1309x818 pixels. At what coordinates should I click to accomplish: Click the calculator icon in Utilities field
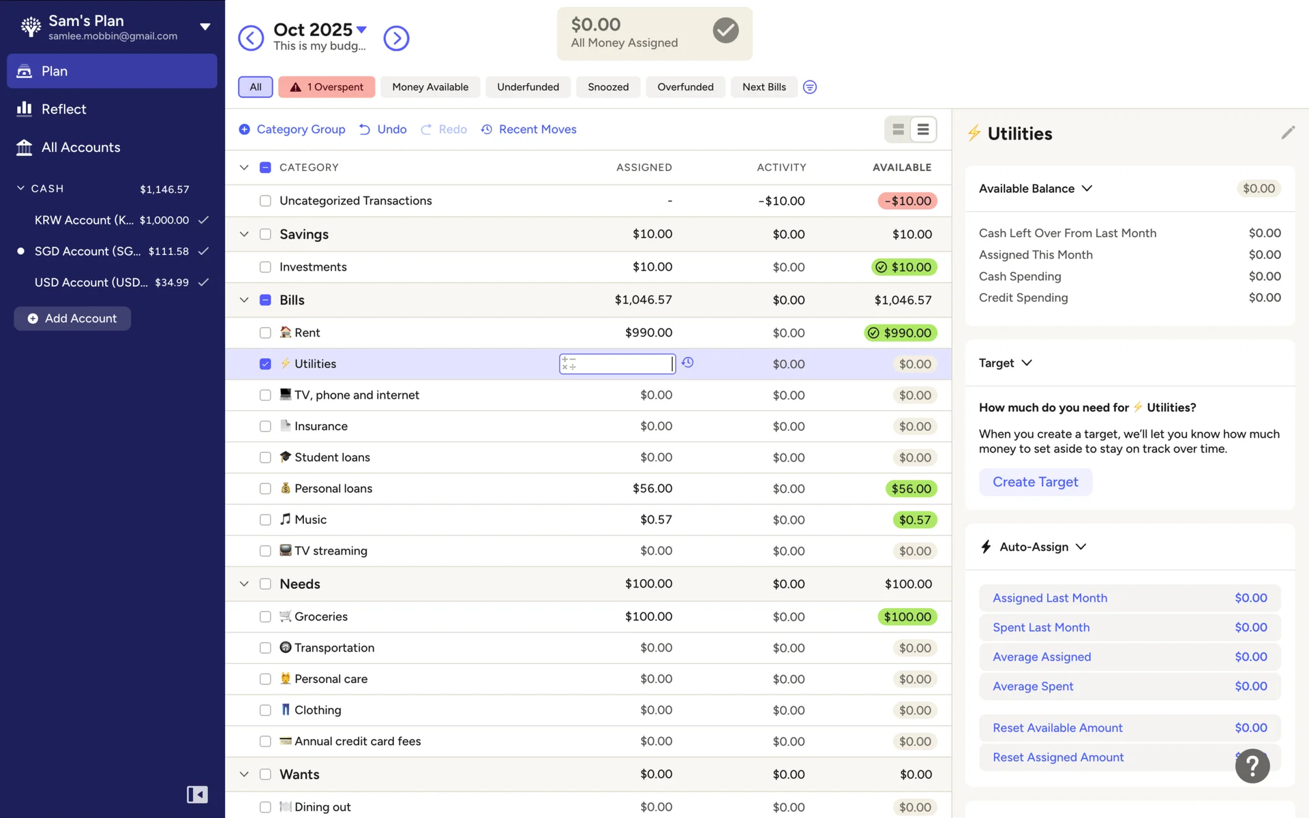[x=569, y=364]
